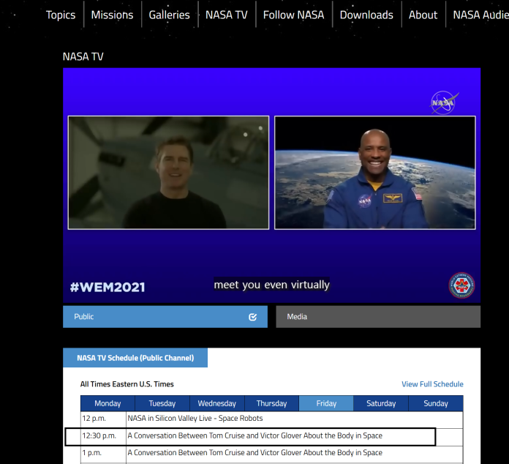Image resolution: width=509 pixels, height=464 pixels.
Task: Click the right video feed with Earth backdrop
Action: pos(375,173)
